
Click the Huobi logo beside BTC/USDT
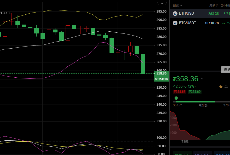coord(175,23)
